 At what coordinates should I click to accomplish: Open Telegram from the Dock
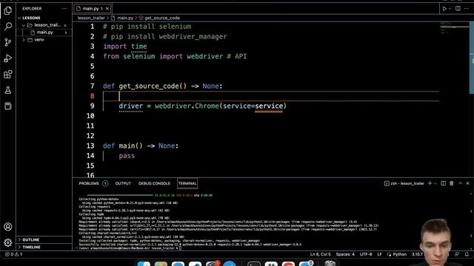pyautogui.click(x=230, y=265)
